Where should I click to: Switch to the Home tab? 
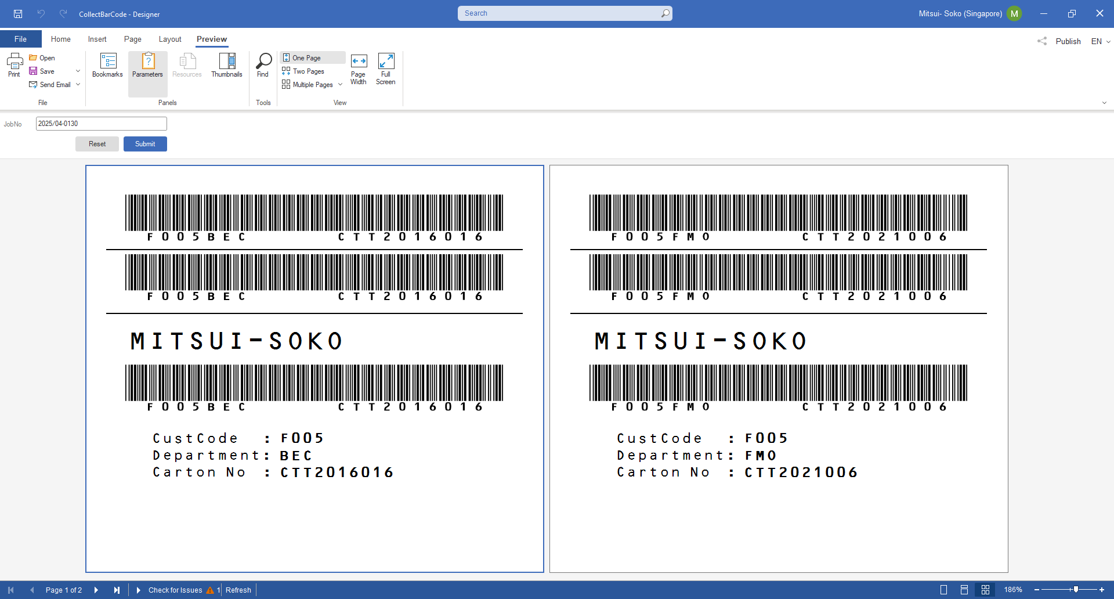61,39
